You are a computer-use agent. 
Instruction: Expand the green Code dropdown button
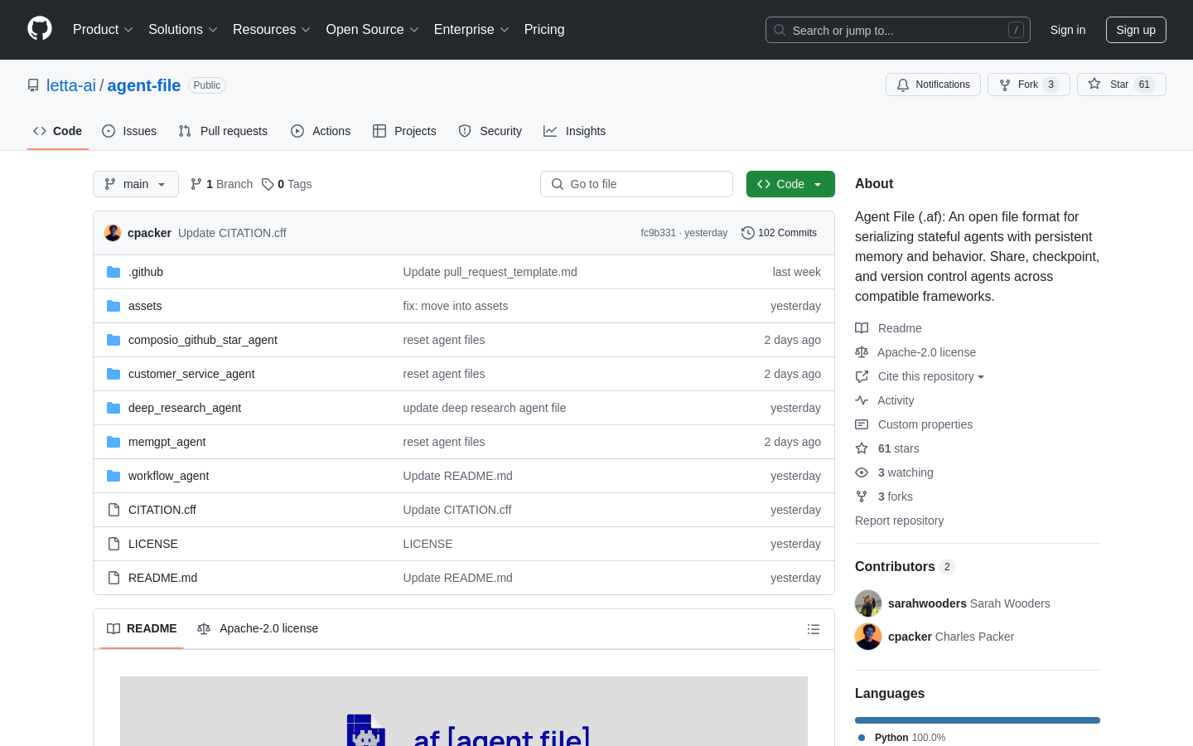(x=790, y=184)
